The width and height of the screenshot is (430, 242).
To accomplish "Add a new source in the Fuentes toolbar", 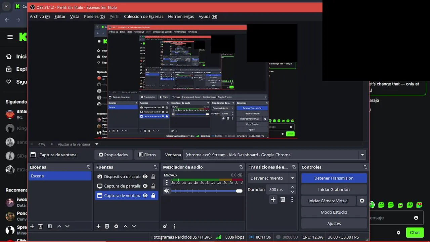I will (x=98, y=227).
